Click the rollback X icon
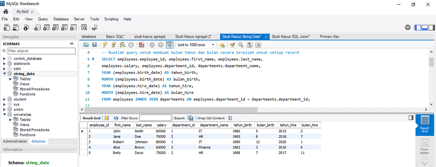 point(161,45)
